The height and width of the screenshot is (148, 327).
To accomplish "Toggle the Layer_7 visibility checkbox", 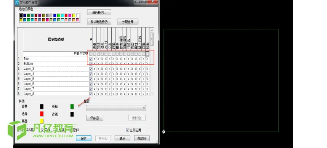I will [91, 89].
